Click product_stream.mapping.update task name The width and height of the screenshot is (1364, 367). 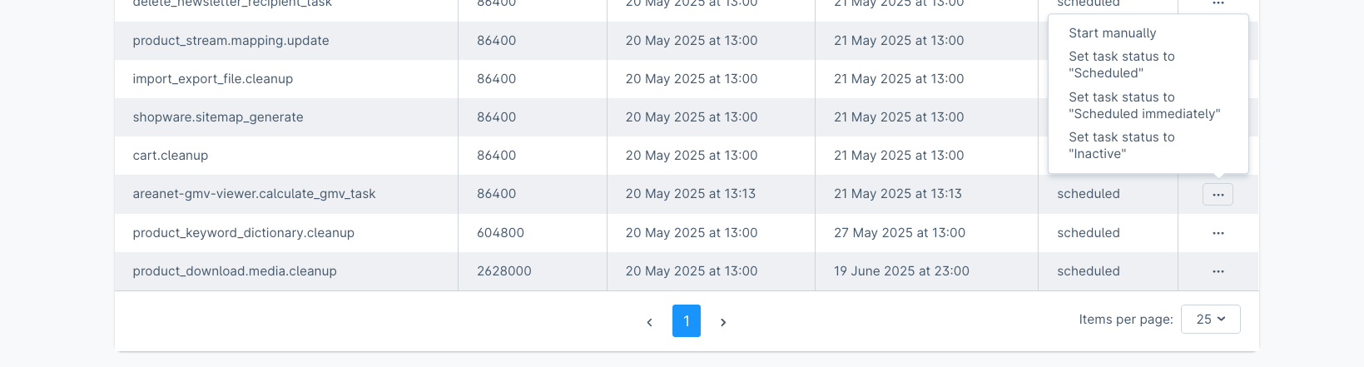(231, 41)
